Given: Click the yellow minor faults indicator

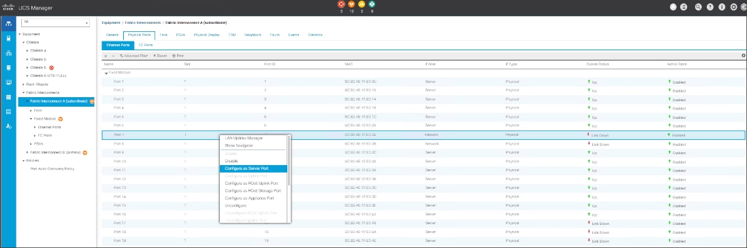Looking at the screenshot, I should coord(362,4).
